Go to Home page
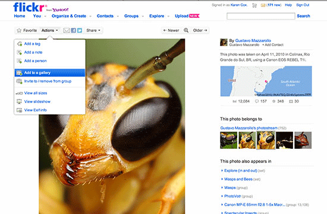This screenshot has height=214, width=327. pyautogui.click(x=20, y=16)
